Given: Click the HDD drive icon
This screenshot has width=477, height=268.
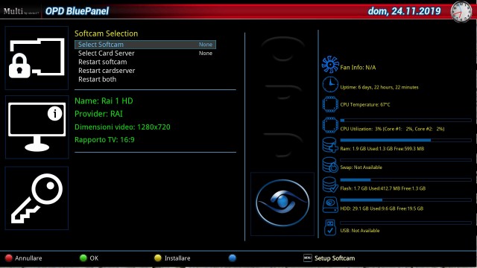Looking at the screenshot, I should pyautogui.click(x=330, y=205).
